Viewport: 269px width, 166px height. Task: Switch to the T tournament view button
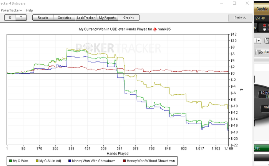[x=21, y=18]
